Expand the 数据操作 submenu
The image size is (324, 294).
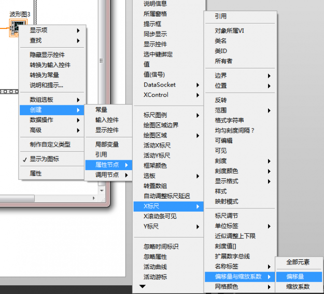click(x=52, y=120)
